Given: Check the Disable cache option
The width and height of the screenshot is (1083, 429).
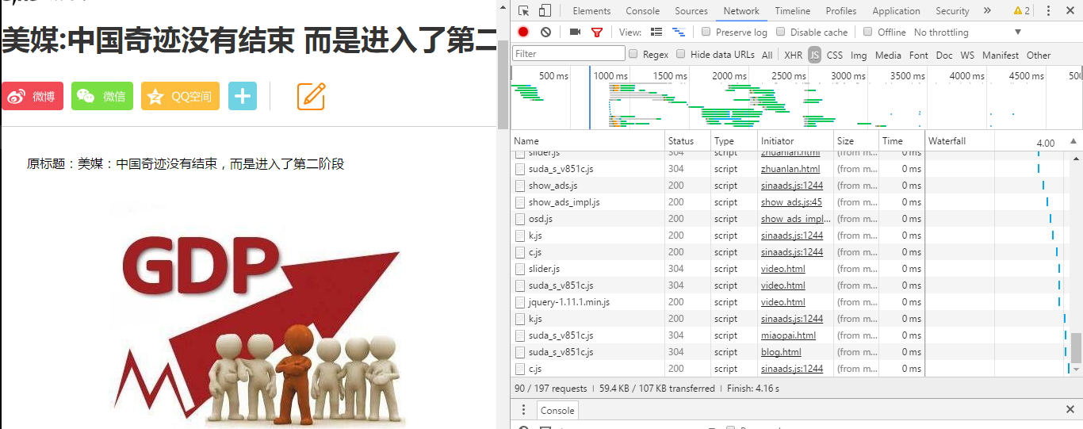Looking at the screenshot, I should point(781,33).
